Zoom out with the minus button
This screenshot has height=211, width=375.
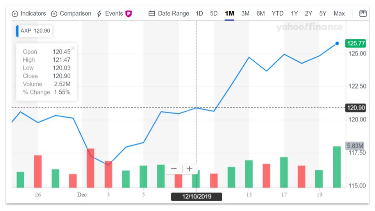click(174, 169)
